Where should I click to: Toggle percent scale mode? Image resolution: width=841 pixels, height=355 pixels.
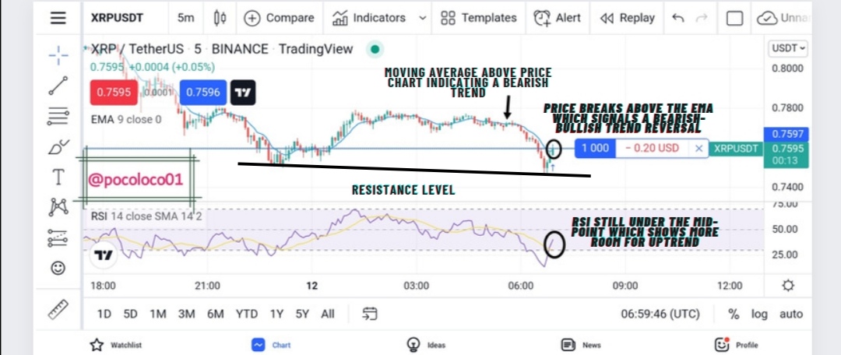734,314
